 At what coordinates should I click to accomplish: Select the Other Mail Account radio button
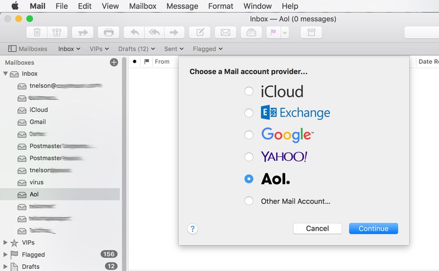[x=249, y=201]
